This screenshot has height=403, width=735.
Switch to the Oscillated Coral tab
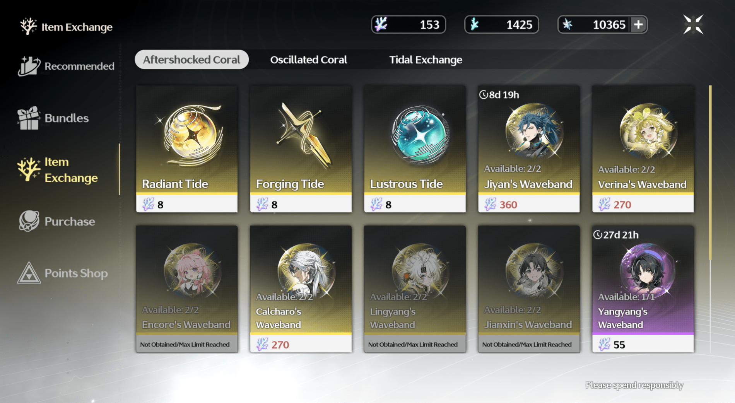pyautogui.click(x=308, y=60)
